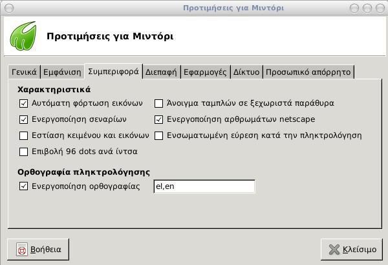Switch to the Προσωπικό απόρρητο tab
The width and height of the screenshot is (388, 265).
click(x=308, y=72)
